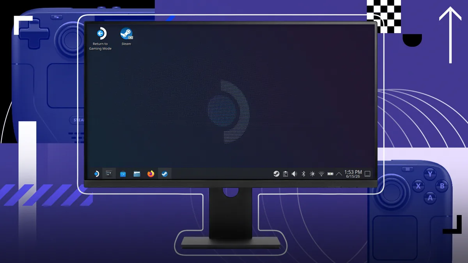468x263 pixels.
Task: Open the volume control tray icon
Action: pos(294,174)
